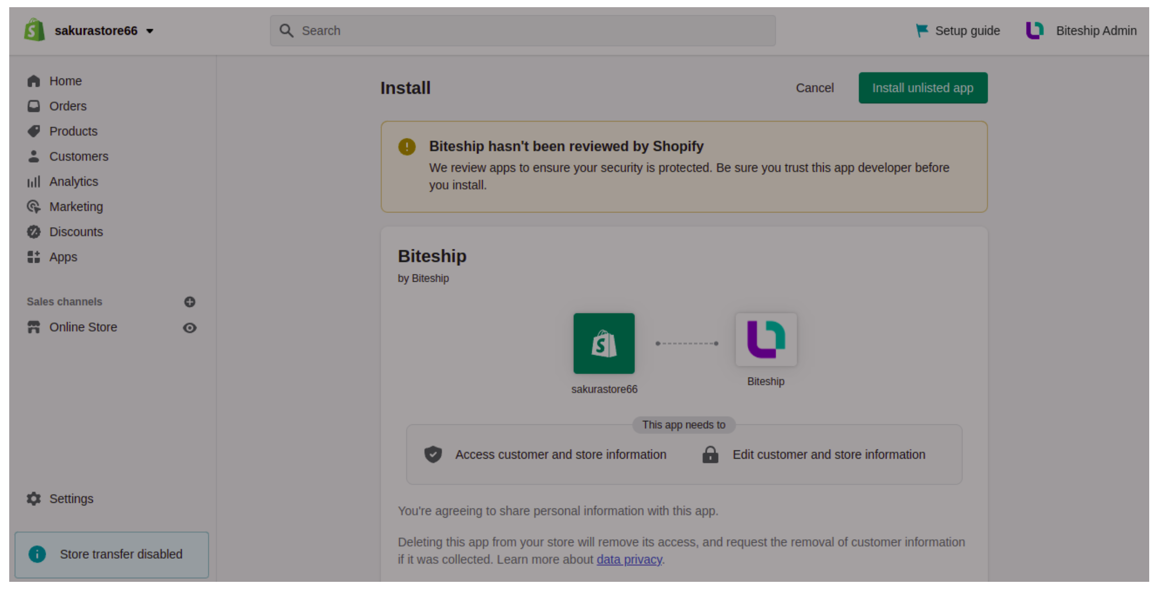1160x589 pixels.
Task: Open Online Store sales channel
Action: (x=83, y=327)
